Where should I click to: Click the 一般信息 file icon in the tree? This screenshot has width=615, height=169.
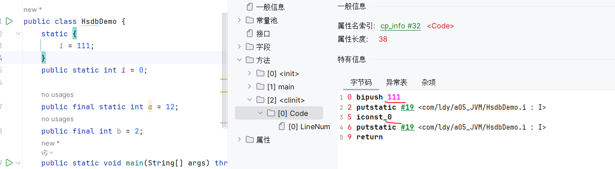point(249,7)
